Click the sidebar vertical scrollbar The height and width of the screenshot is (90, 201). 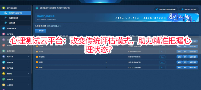pos(31,39)
